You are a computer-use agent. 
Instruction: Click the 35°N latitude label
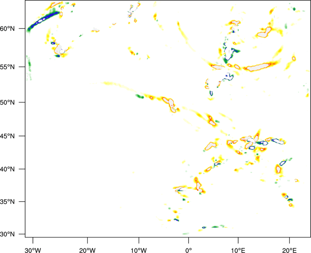(7, 202)
